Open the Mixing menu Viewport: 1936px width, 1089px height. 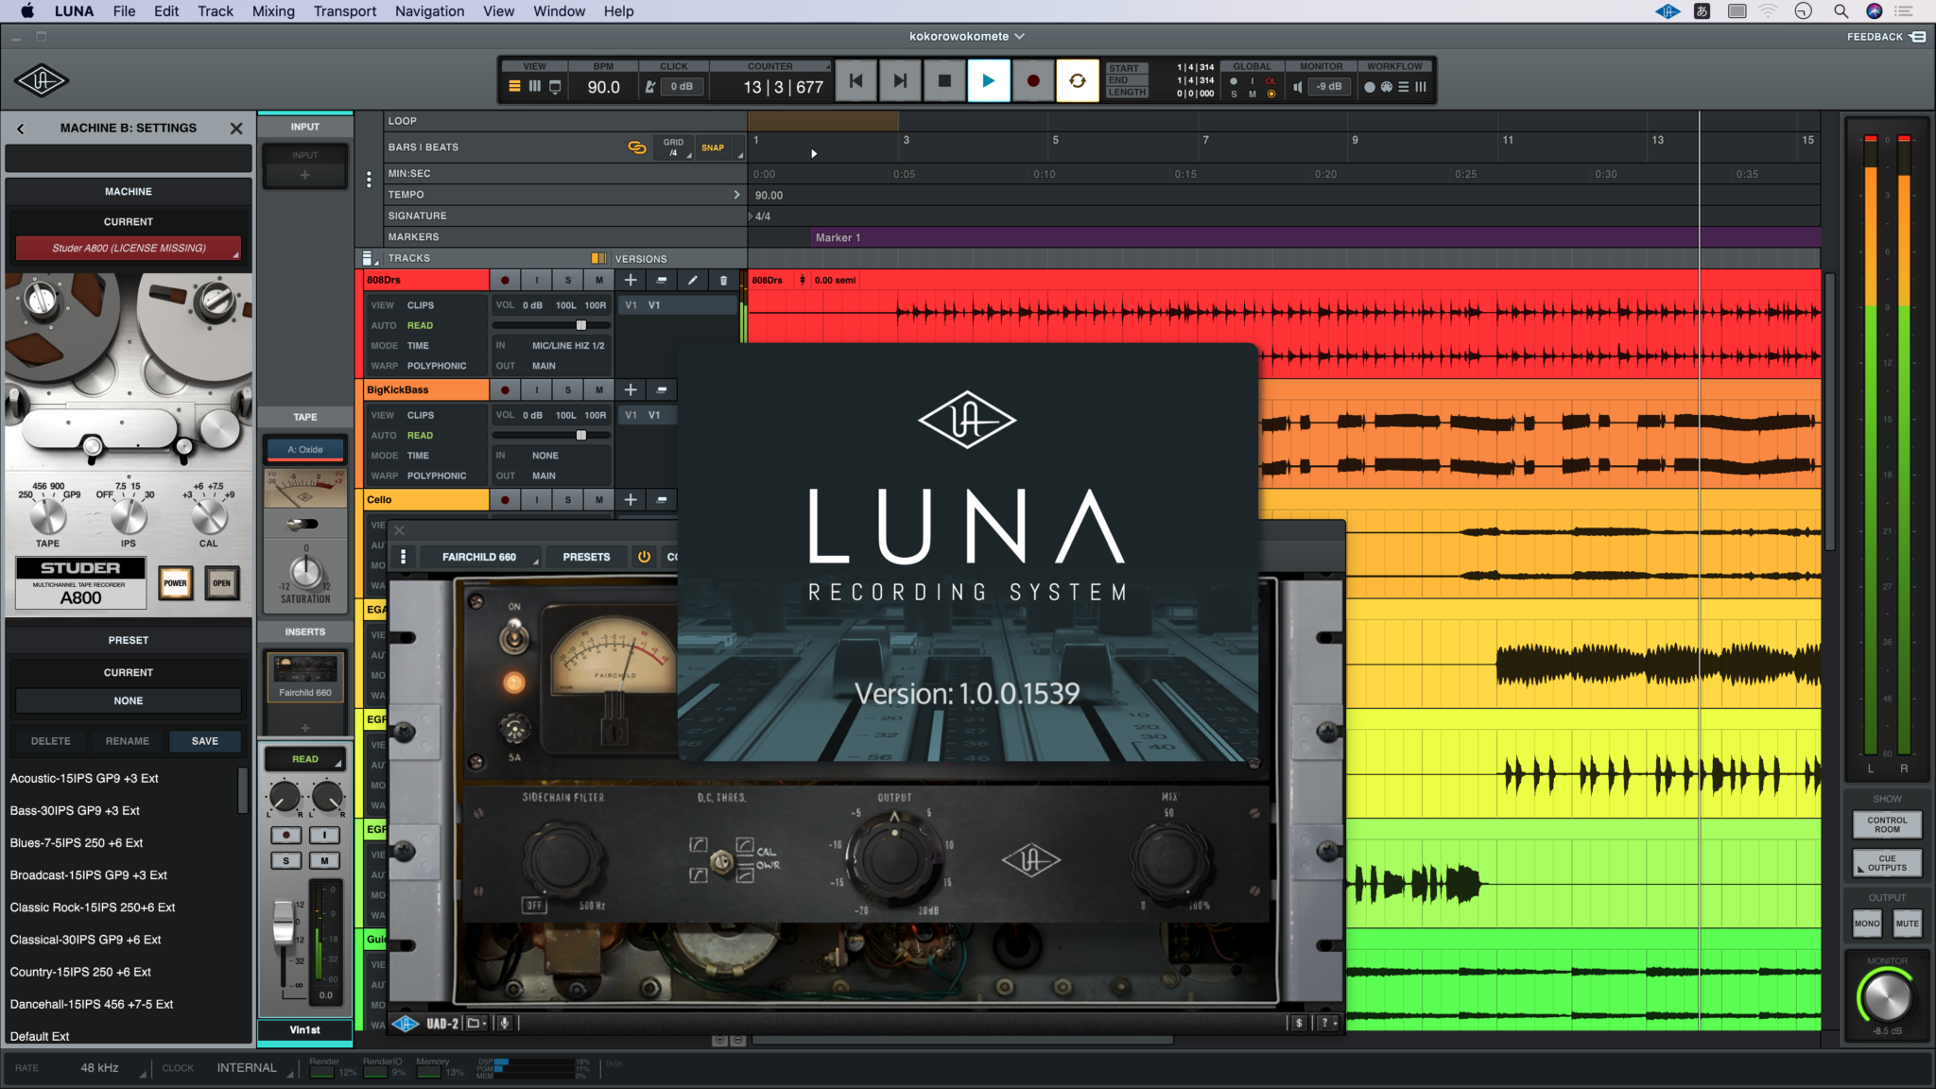click(x=274, y=11)
